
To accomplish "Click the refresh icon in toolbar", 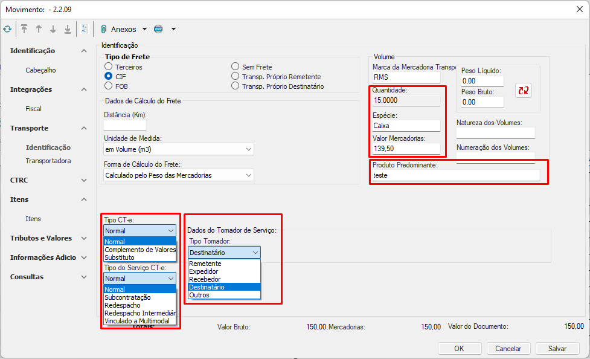I will point(7,29).
